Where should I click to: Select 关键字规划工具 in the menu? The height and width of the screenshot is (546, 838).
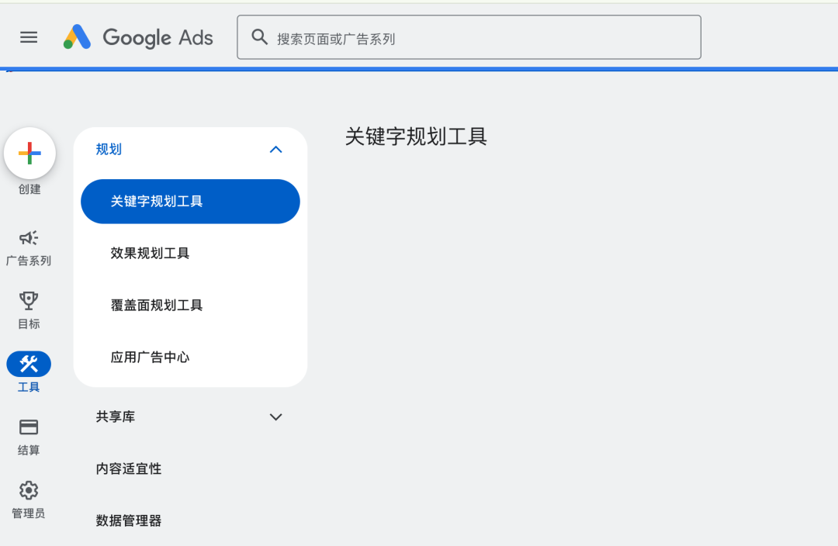point(190,202)
